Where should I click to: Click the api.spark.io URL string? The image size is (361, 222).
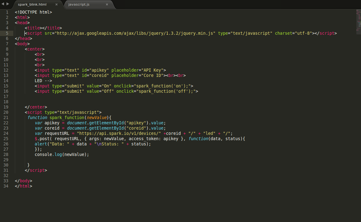point(119,133)
